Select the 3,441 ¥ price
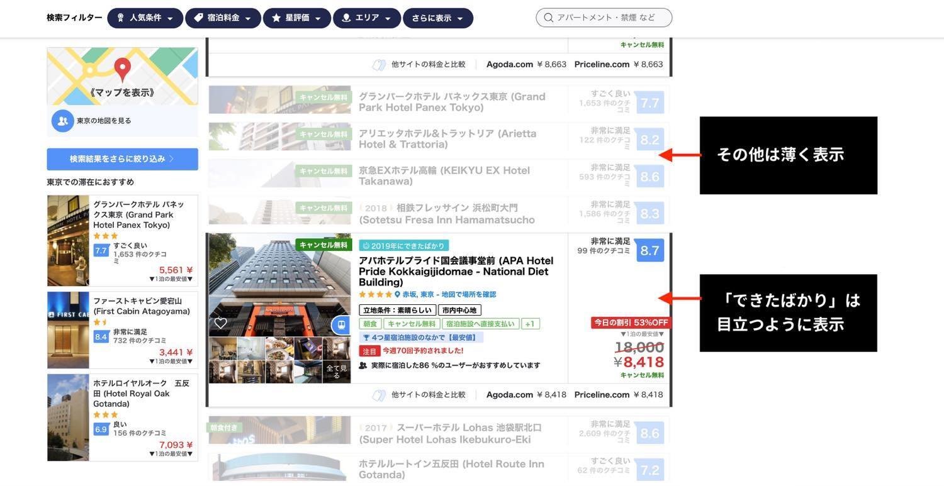 (176, 352)
